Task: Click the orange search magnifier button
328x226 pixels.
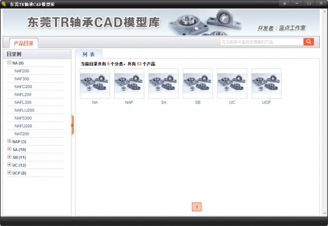Action: point(308,42)
